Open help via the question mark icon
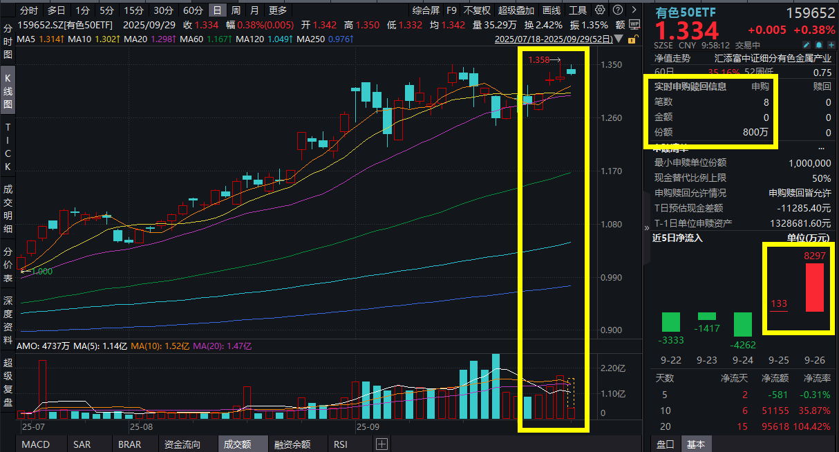Image resolution: width=839 pixels, height=452 pixels. pos(617,10)
